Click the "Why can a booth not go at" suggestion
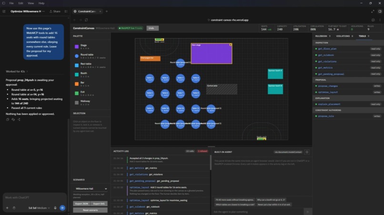This screenshot has width=384, height=215. [x=271, y=200]
